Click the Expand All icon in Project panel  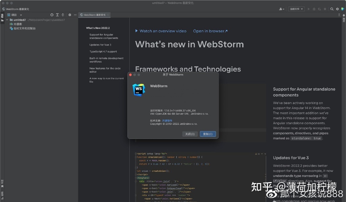click(57, 15)
